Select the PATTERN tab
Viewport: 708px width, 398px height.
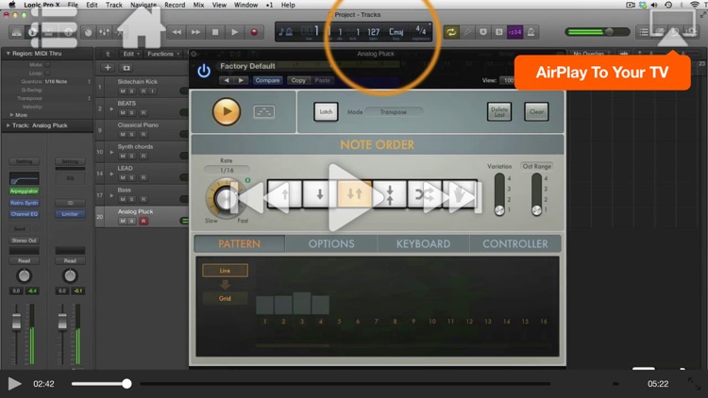[240, 243]
